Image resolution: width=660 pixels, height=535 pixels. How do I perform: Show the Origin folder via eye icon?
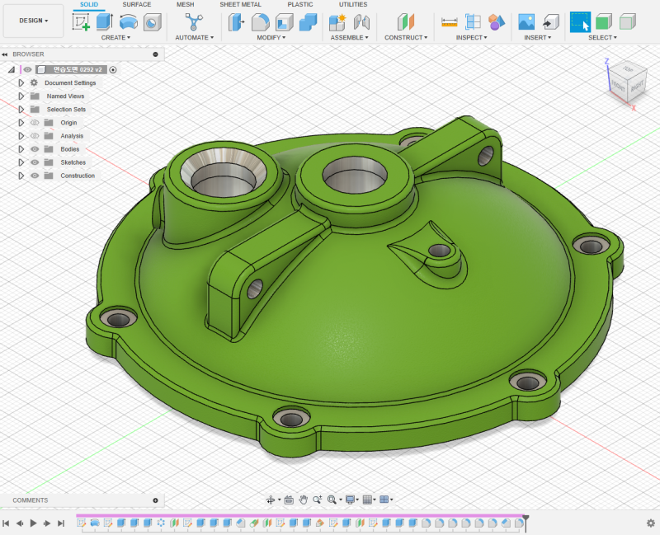click(35, 123)
